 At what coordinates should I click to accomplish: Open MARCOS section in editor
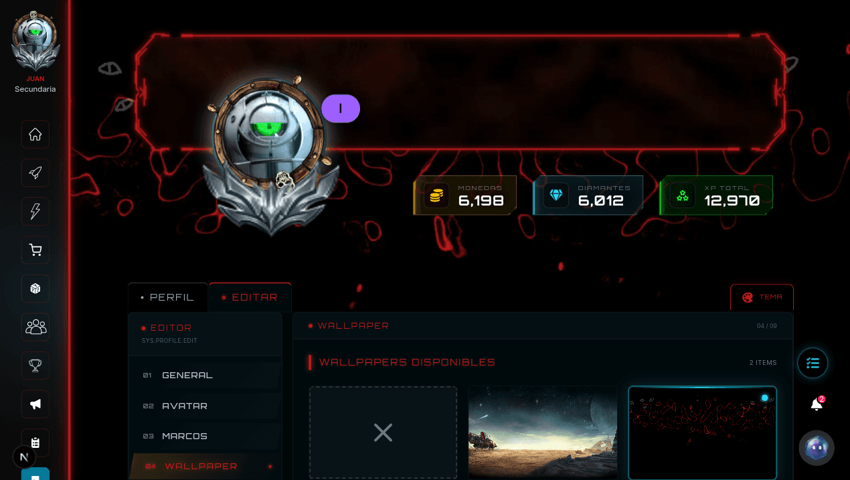point(204,436)
